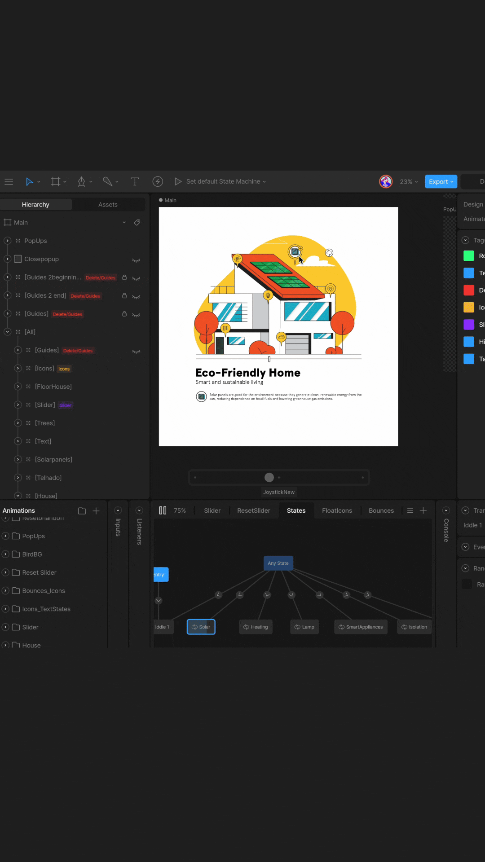The width and height of the screenshot is (485, 862).
Task: Select the Bone tool in toolbar
Action: (107, 181)
